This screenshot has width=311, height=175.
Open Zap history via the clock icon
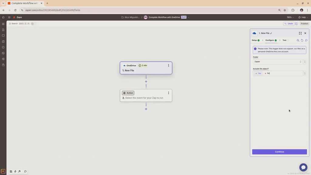point(3,47)
